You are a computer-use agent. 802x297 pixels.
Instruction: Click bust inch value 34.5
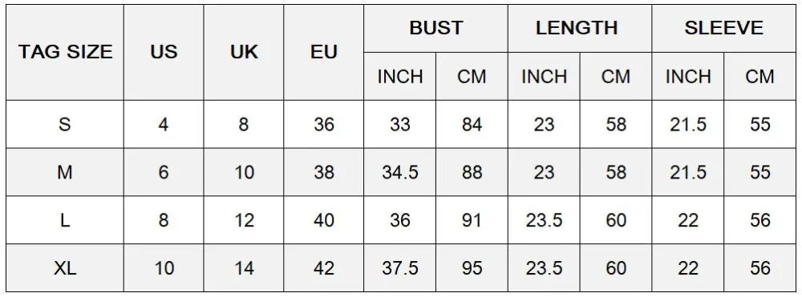[400, 172]
